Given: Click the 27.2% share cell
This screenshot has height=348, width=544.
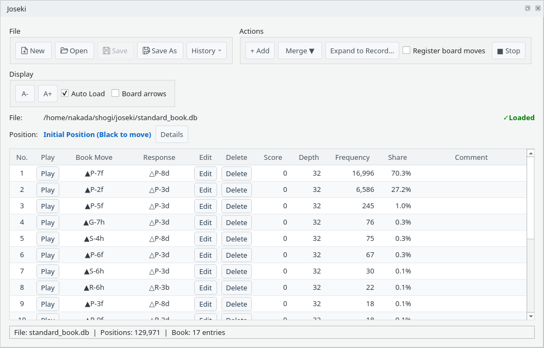Looking at the screenshot, I should (401, 190).
